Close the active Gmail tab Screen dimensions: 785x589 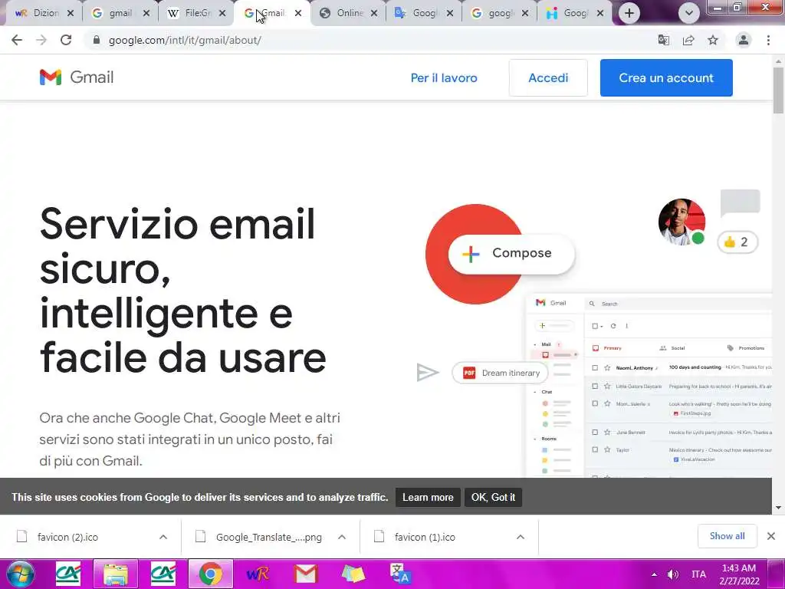pyautogui.click(x=298, y=14)
